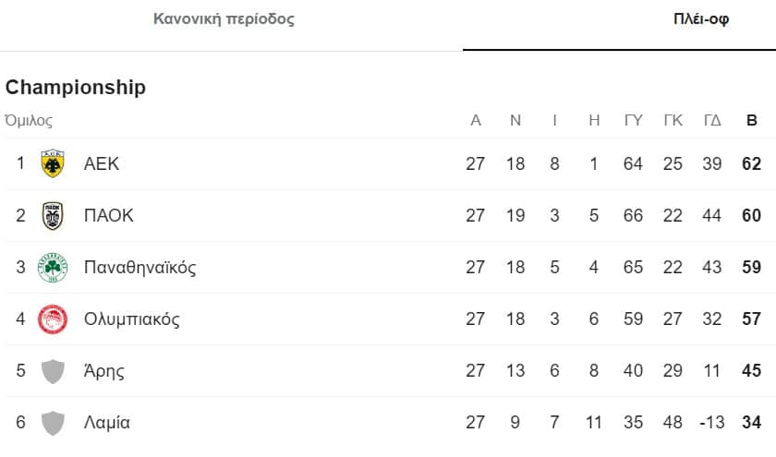Click the Championship group heading
The width and height of the screenshot is (776, 457).
[x=76, y=88]
